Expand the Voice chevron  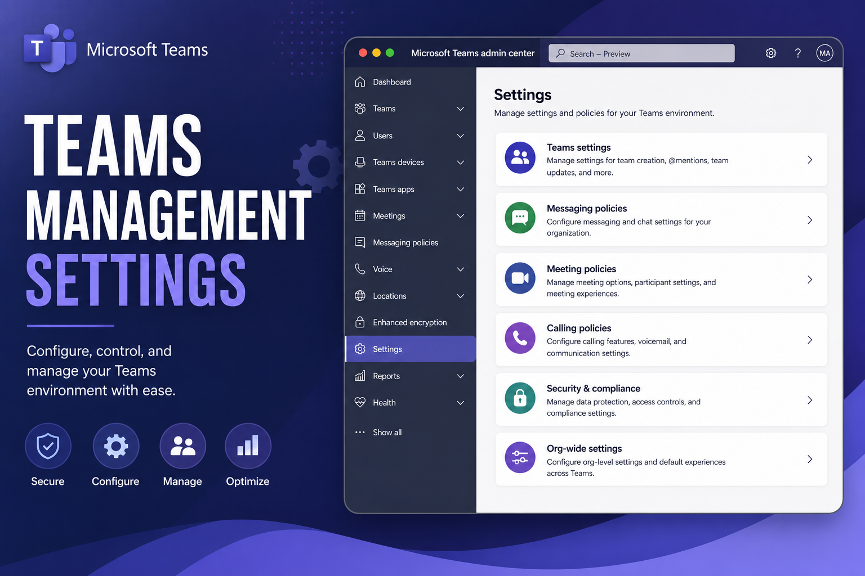460,269
